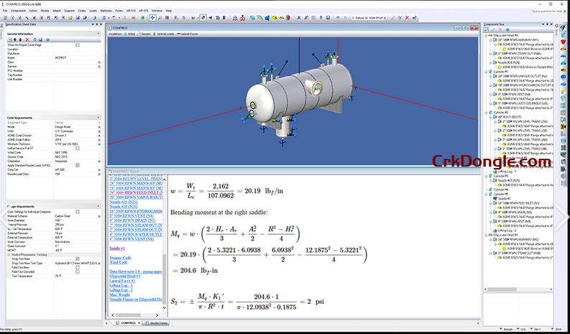Open the Ellipsoidal Head #3 report link
570x334 pixels.
tap(124, 277)
